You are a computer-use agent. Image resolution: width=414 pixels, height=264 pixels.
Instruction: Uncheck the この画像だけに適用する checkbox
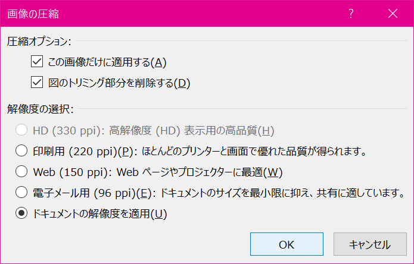coord(38,62)
